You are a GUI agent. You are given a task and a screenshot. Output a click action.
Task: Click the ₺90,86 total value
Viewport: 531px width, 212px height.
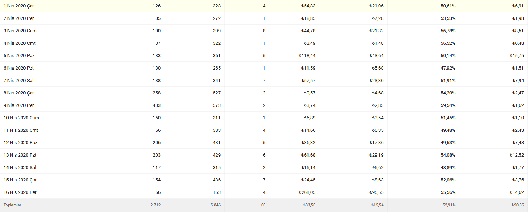[516, 205]
